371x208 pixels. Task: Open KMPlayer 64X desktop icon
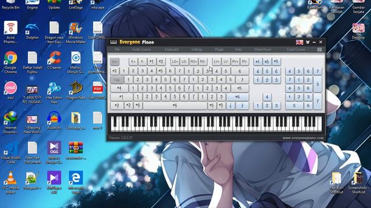tap(54, 183)
